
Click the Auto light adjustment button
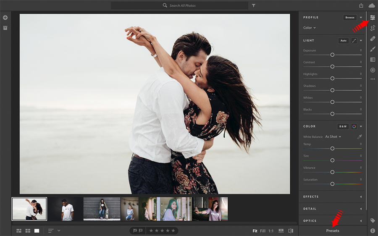point(343,41)
